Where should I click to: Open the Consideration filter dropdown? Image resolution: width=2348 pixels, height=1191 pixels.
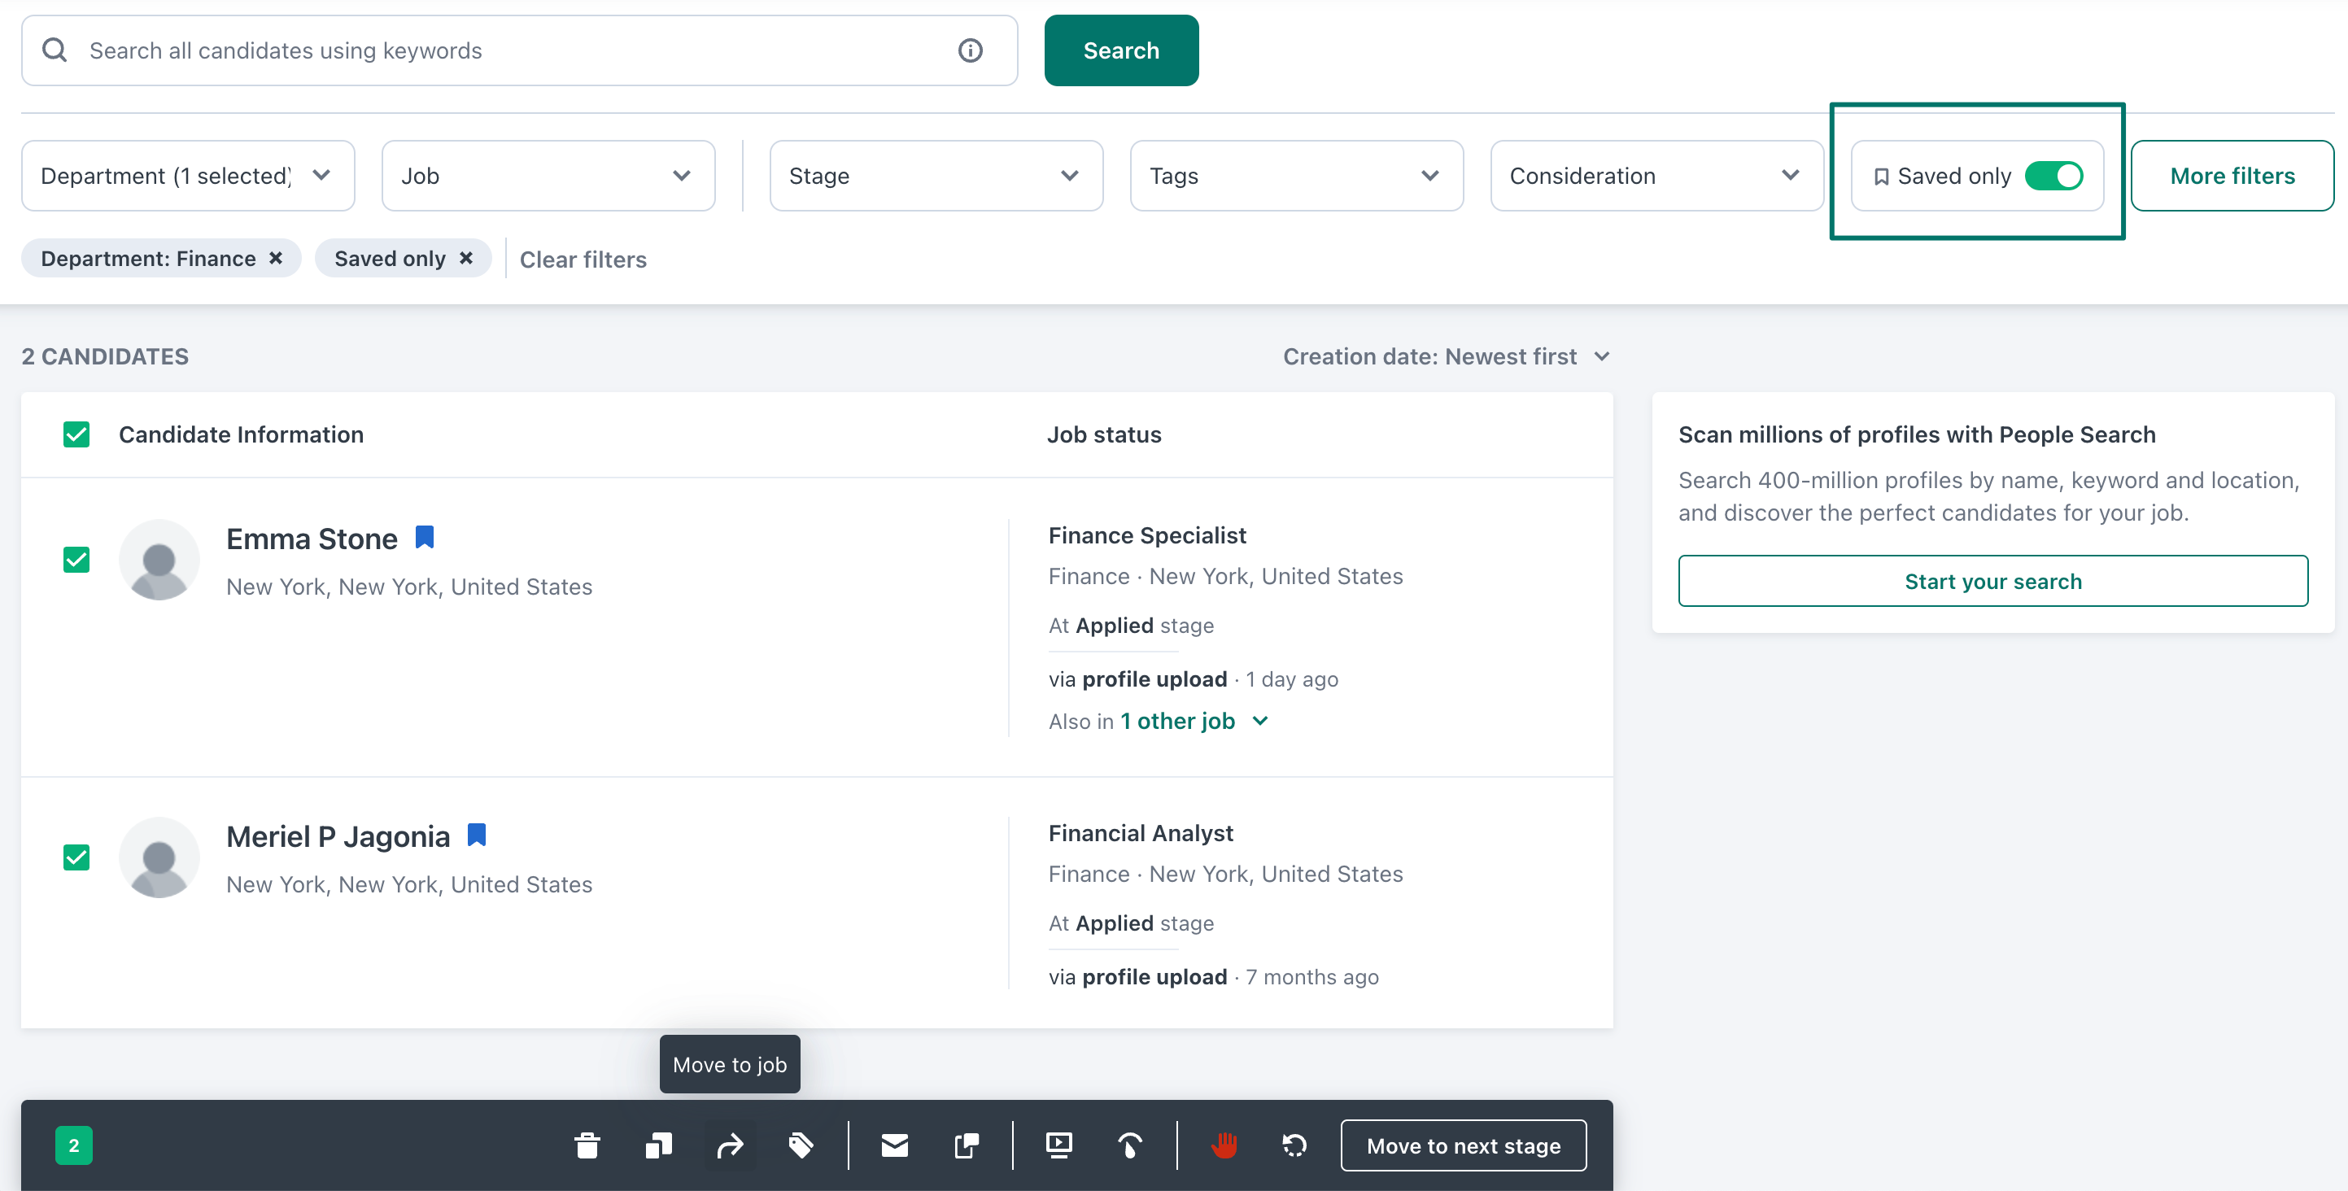coord(1656,176)
